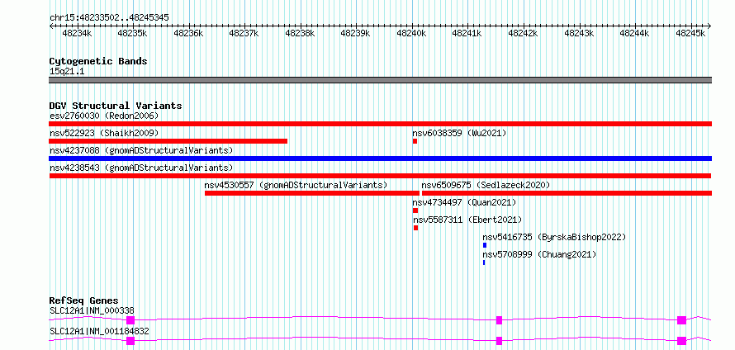735x350 pixels.
Task: Click the red mark under nsv5587311
Action: (x=415, y=228)
